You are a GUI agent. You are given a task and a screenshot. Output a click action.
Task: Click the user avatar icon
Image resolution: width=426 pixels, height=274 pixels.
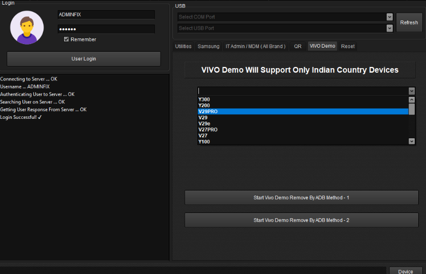[x=27, y=28]
